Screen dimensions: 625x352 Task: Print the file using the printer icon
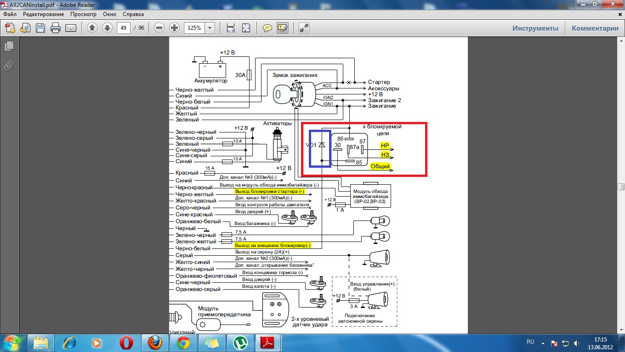click(x=56, y=28)
